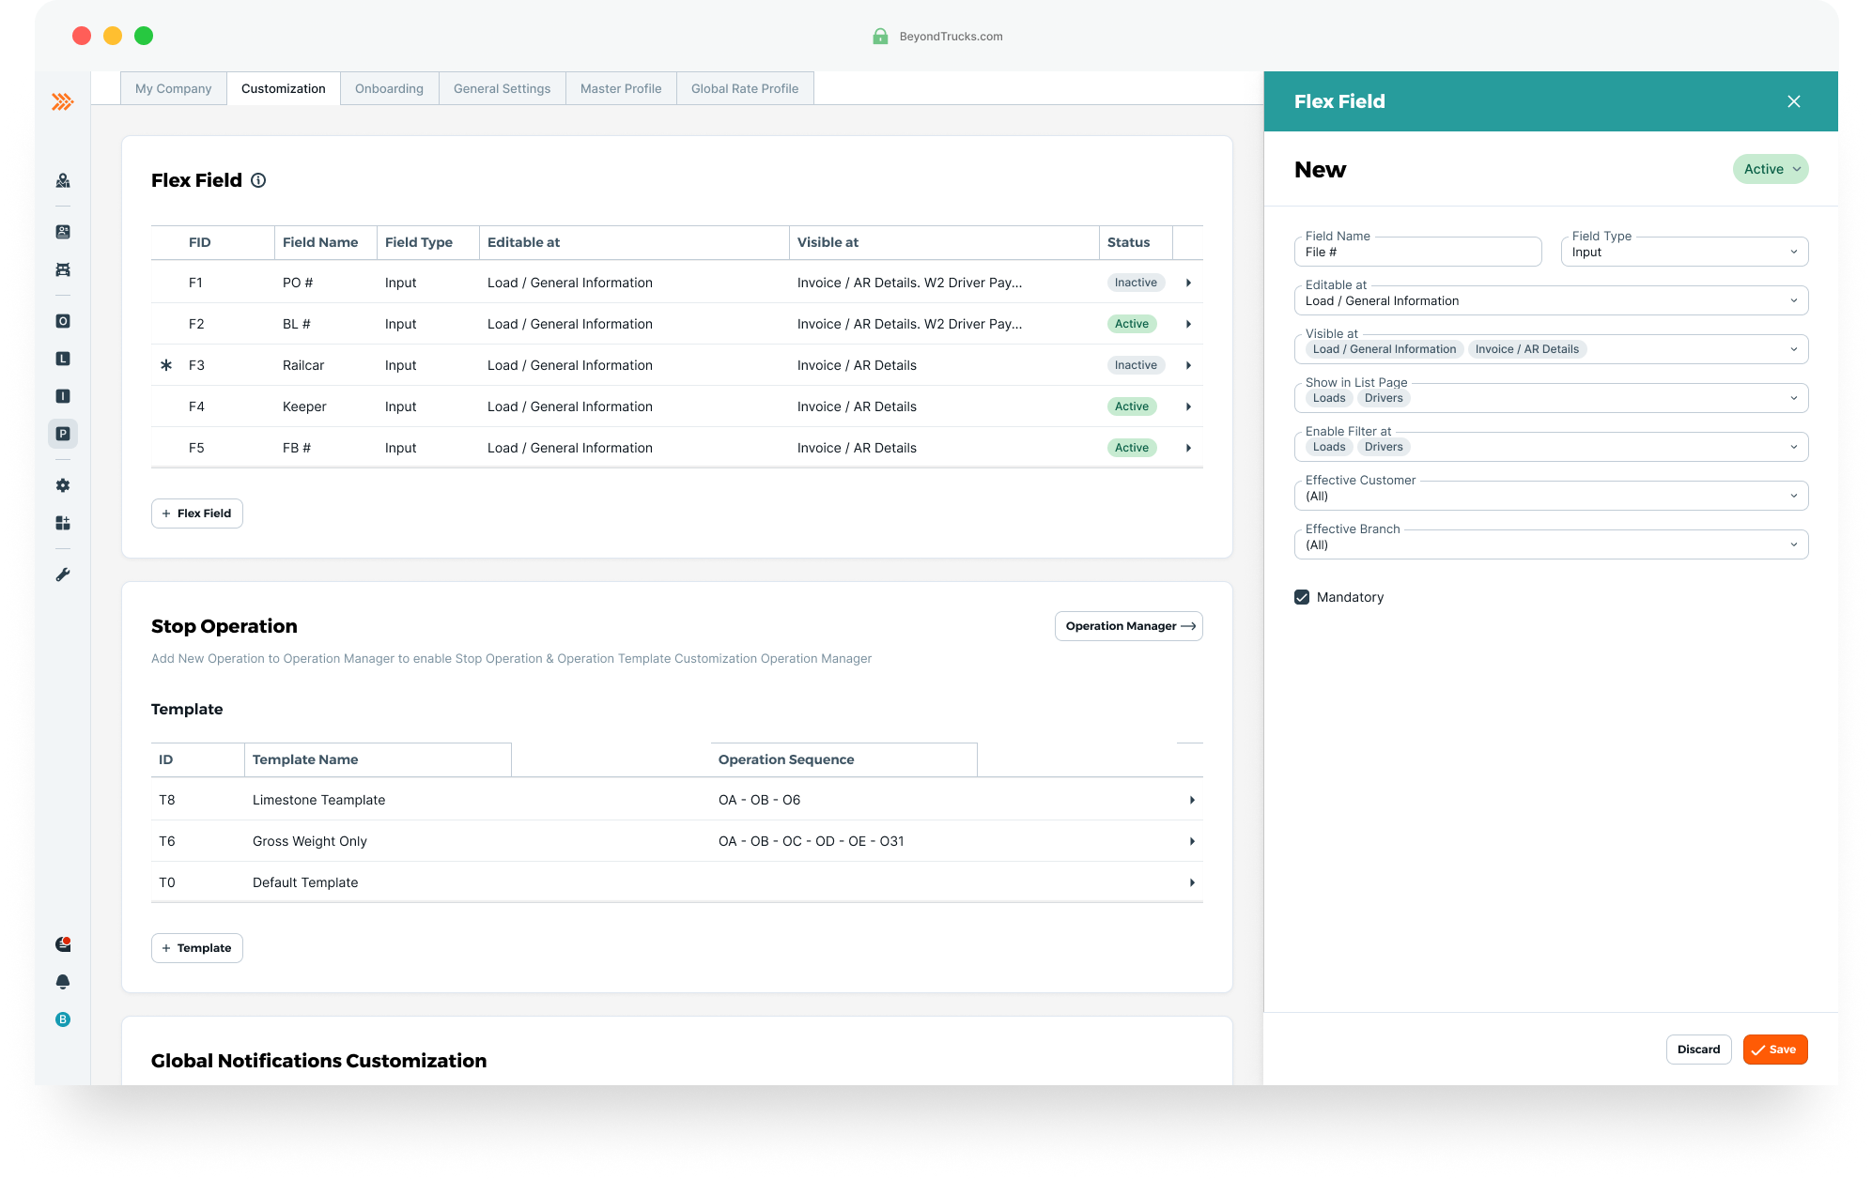Switch to the Onboarding tab
This screenshot has width=1872, height=1180.
pyautogui.click(x=389, y=88)
